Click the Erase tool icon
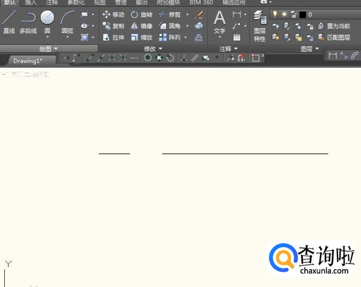 pos(198,14)
